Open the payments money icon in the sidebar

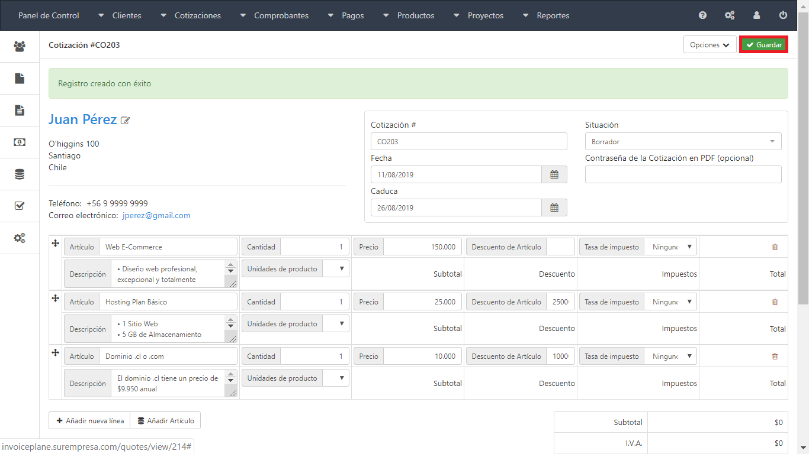pos(20,142)
